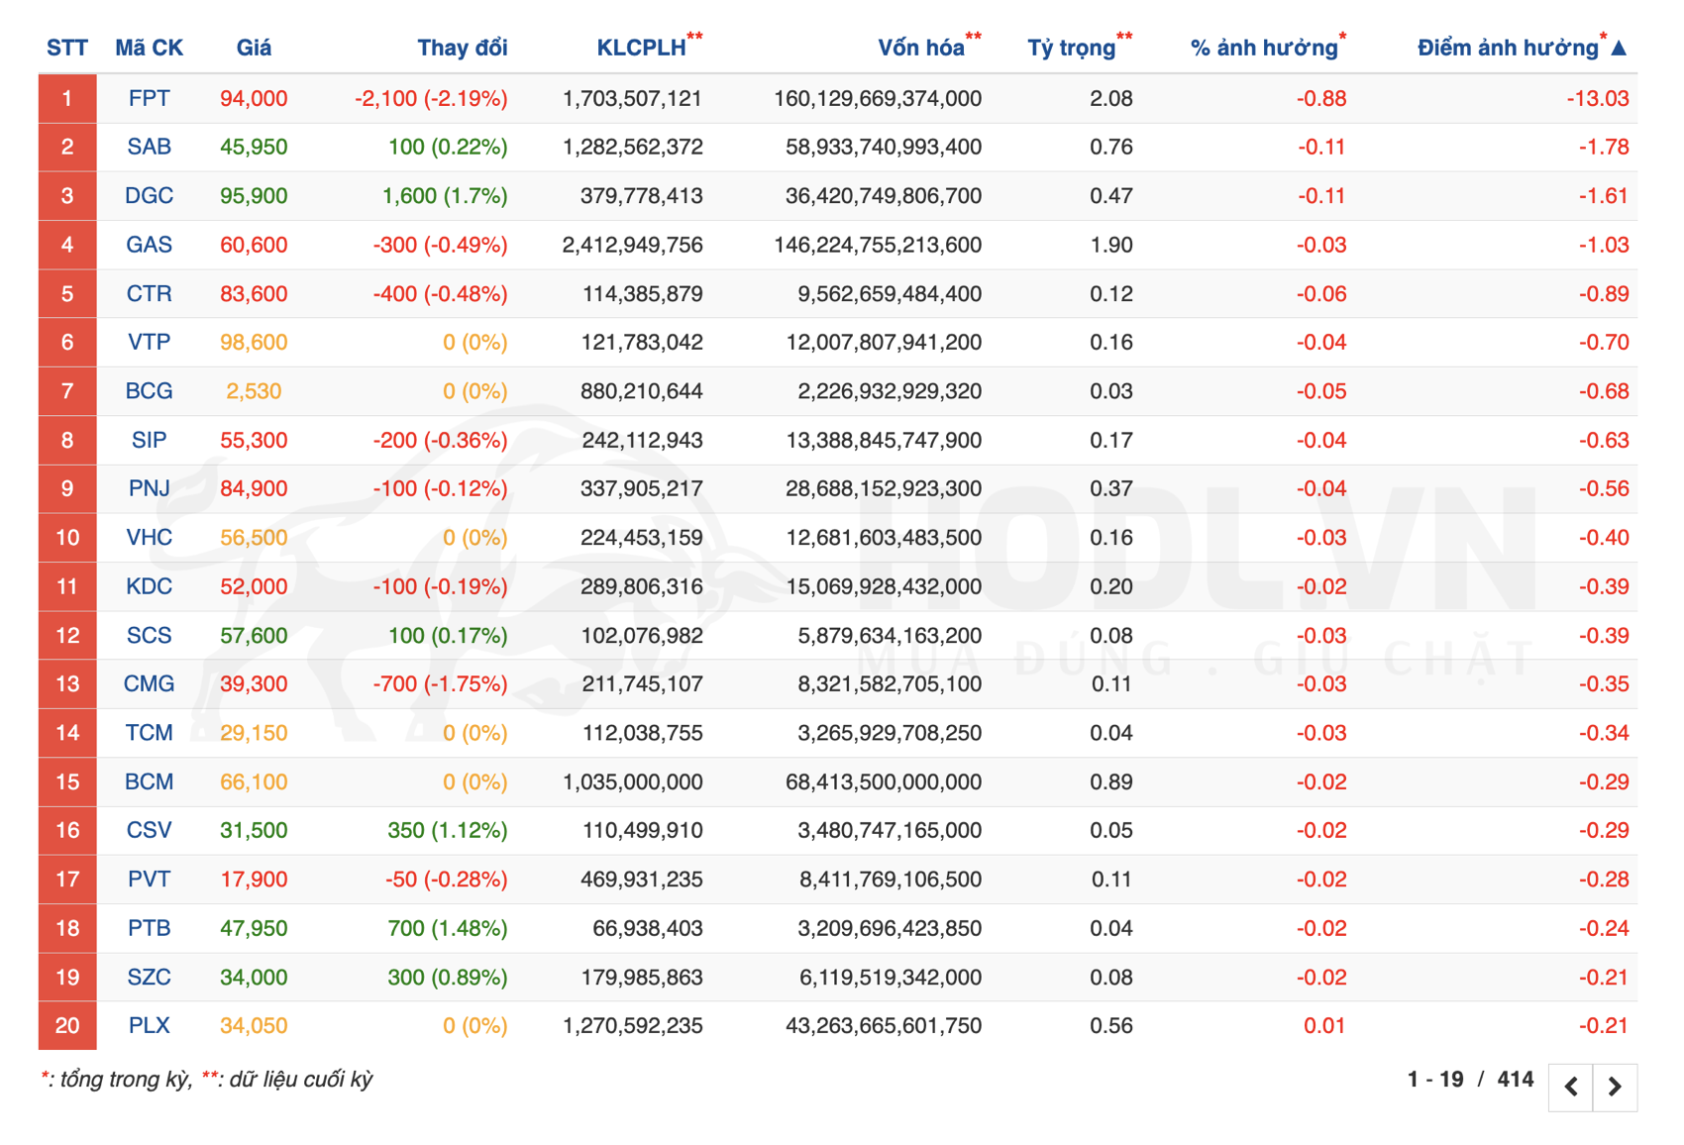Sort table by KLCPLH header
1684x1145 pixels.
[641, 48]
